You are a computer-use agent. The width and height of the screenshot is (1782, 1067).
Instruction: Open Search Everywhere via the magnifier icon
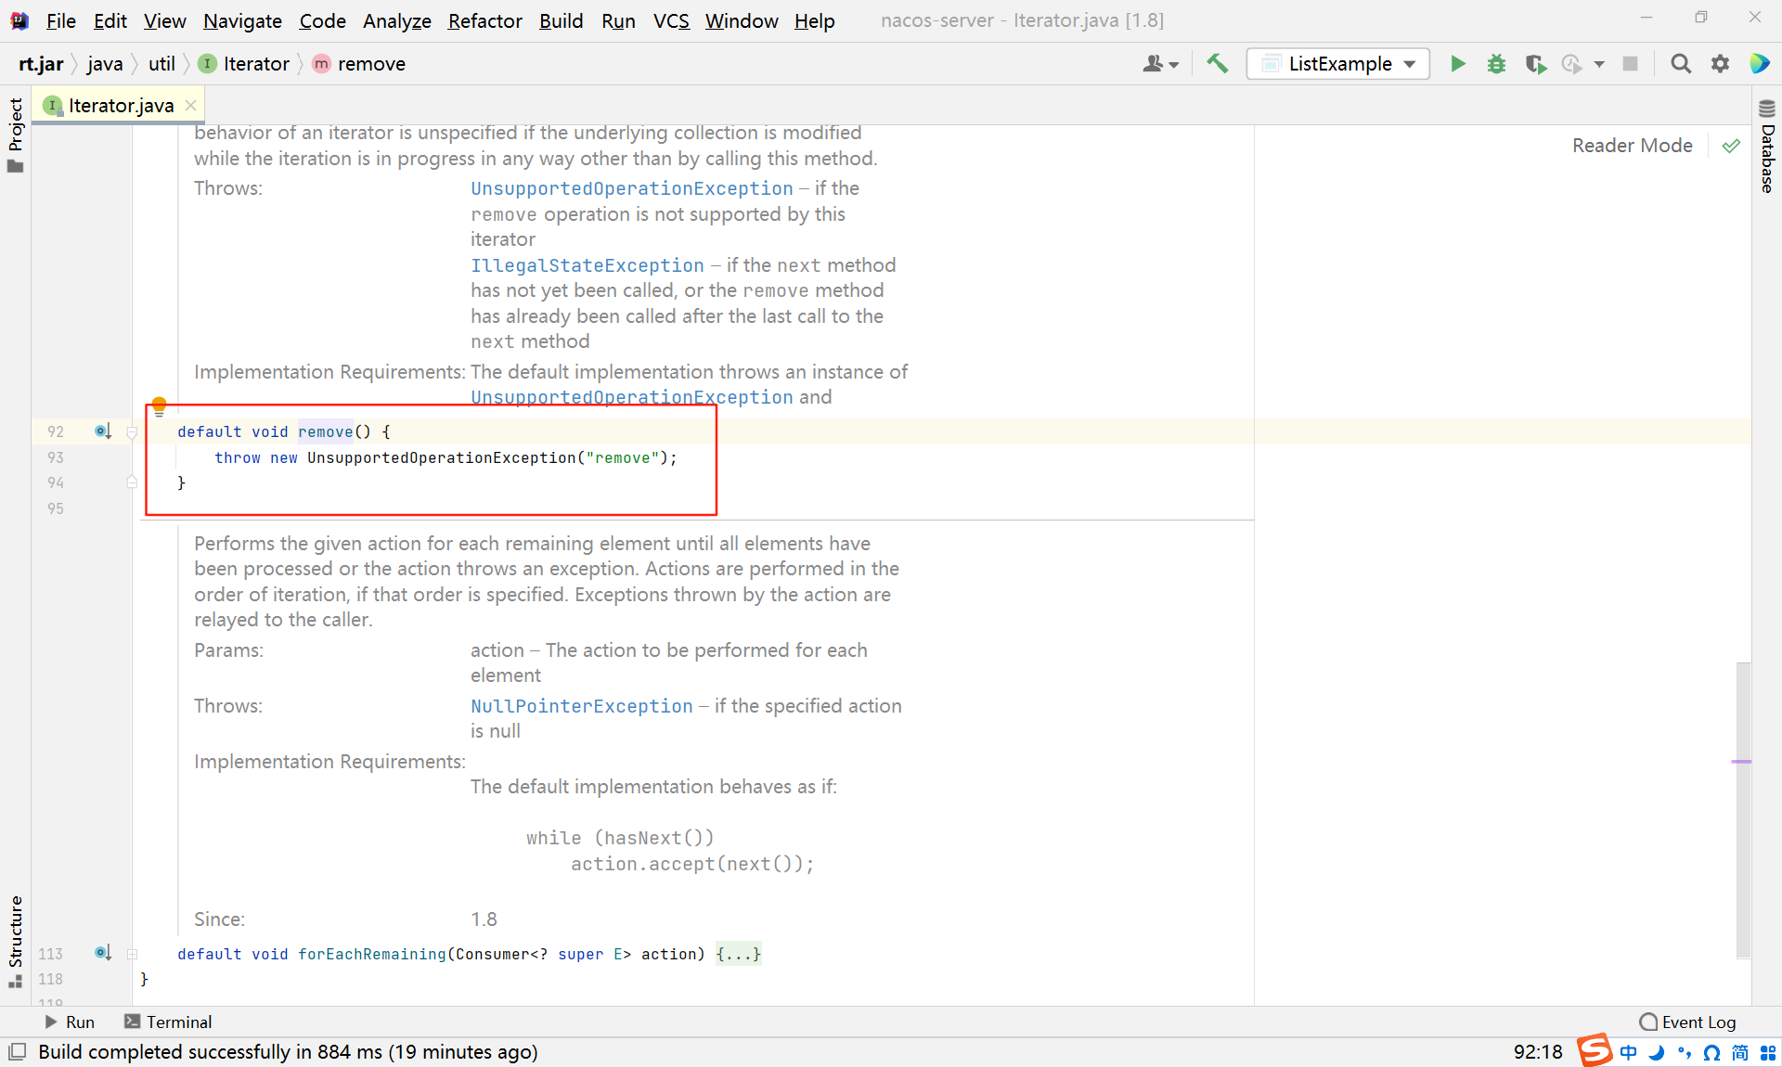coord(1680,63)
